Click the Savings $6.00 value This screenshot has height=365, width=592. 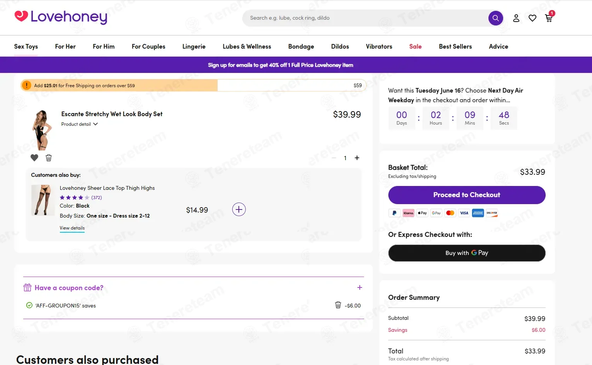[x=539, y=330]
